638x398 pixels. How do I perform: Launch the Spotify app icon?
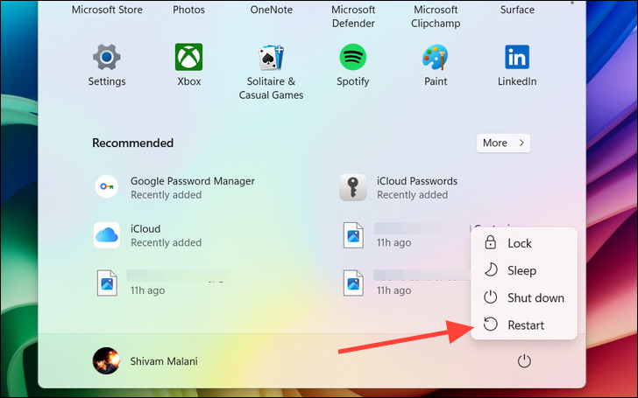point(353,57)
